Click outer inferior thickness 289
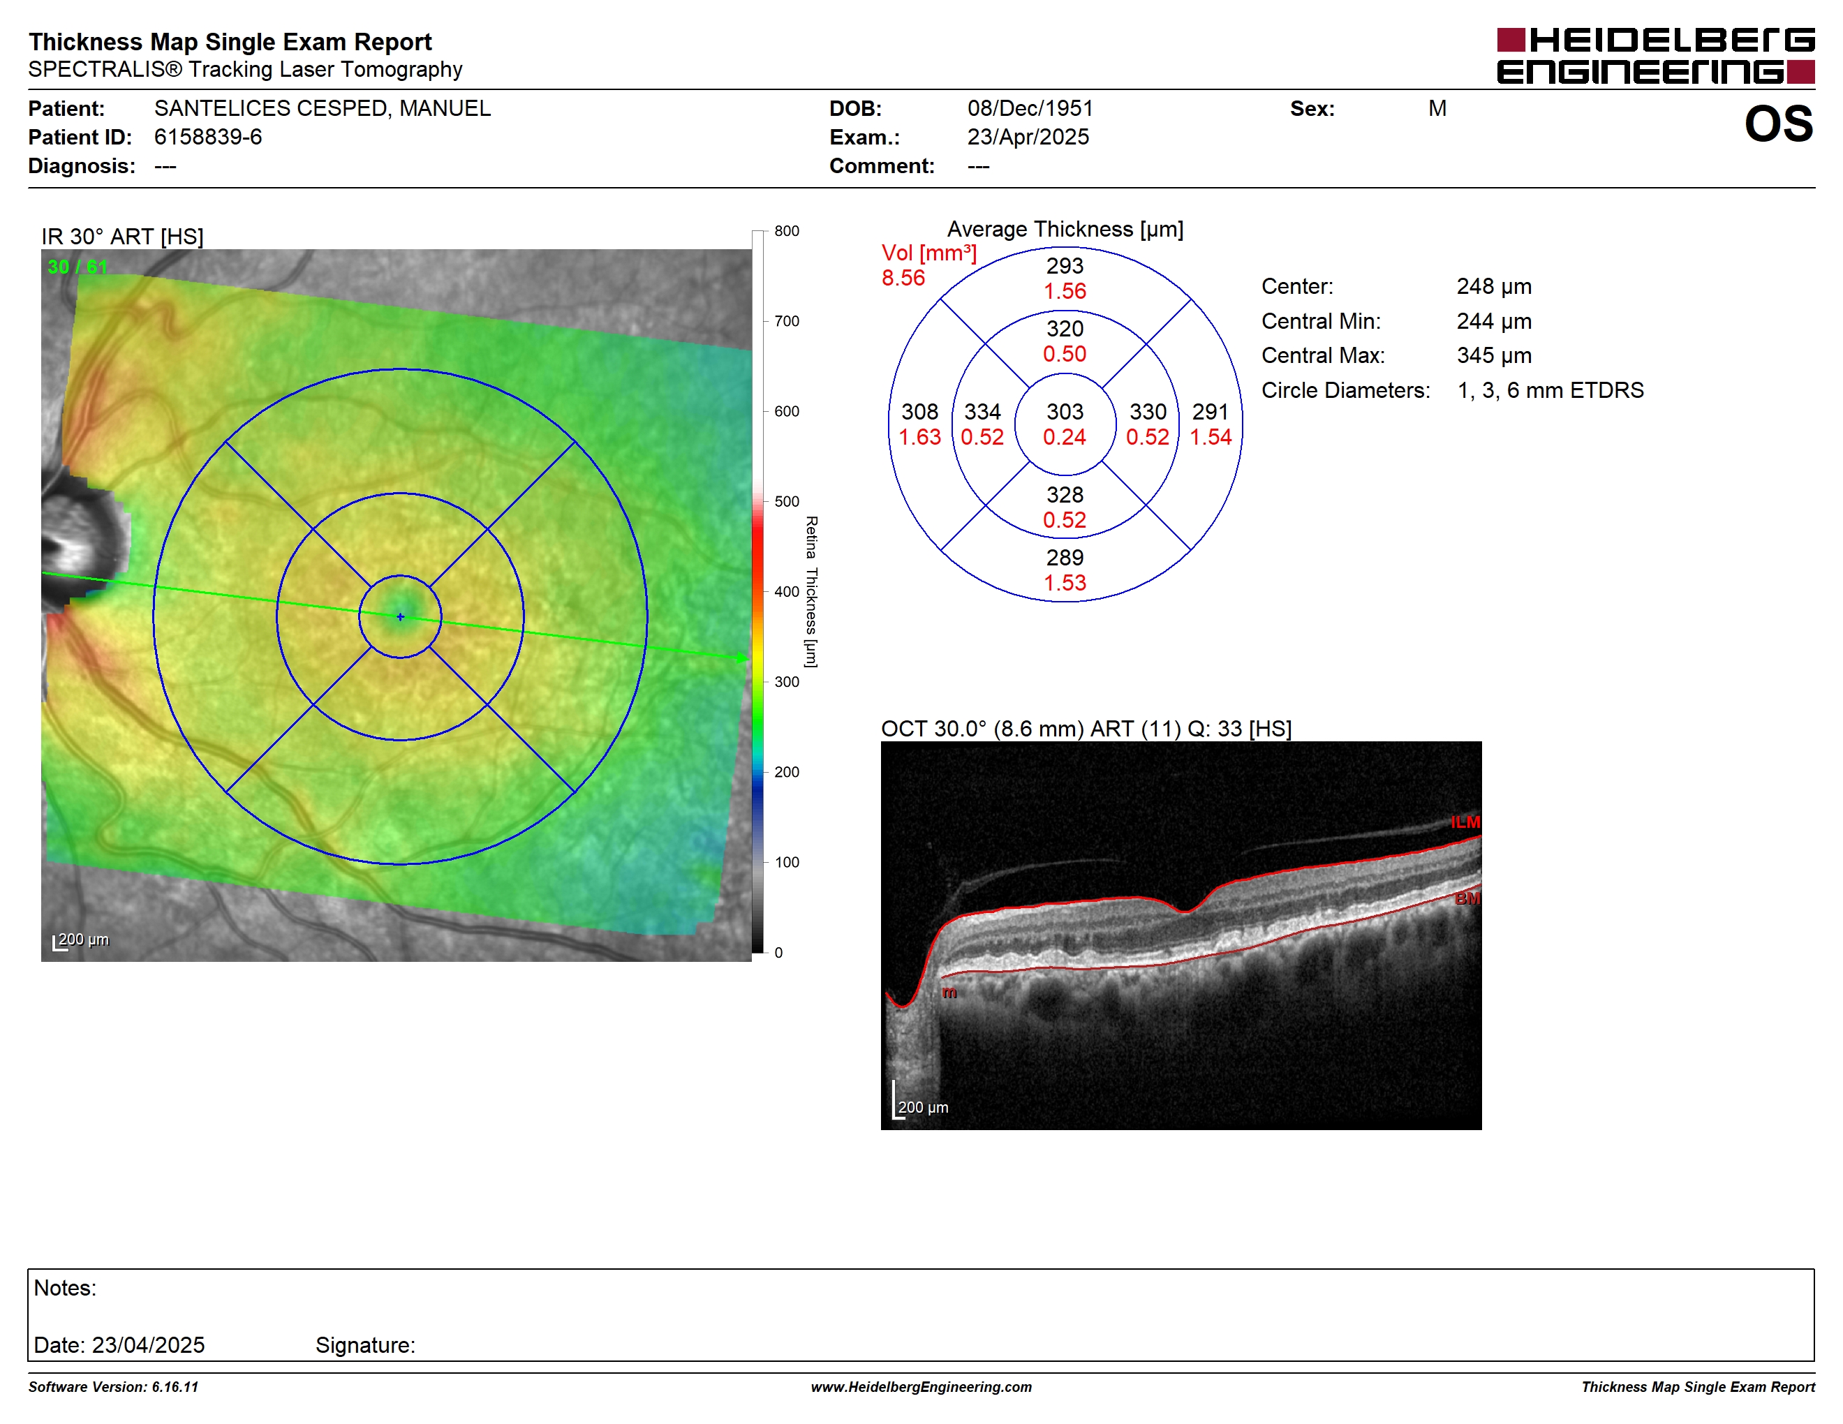 click(1065, 558)
